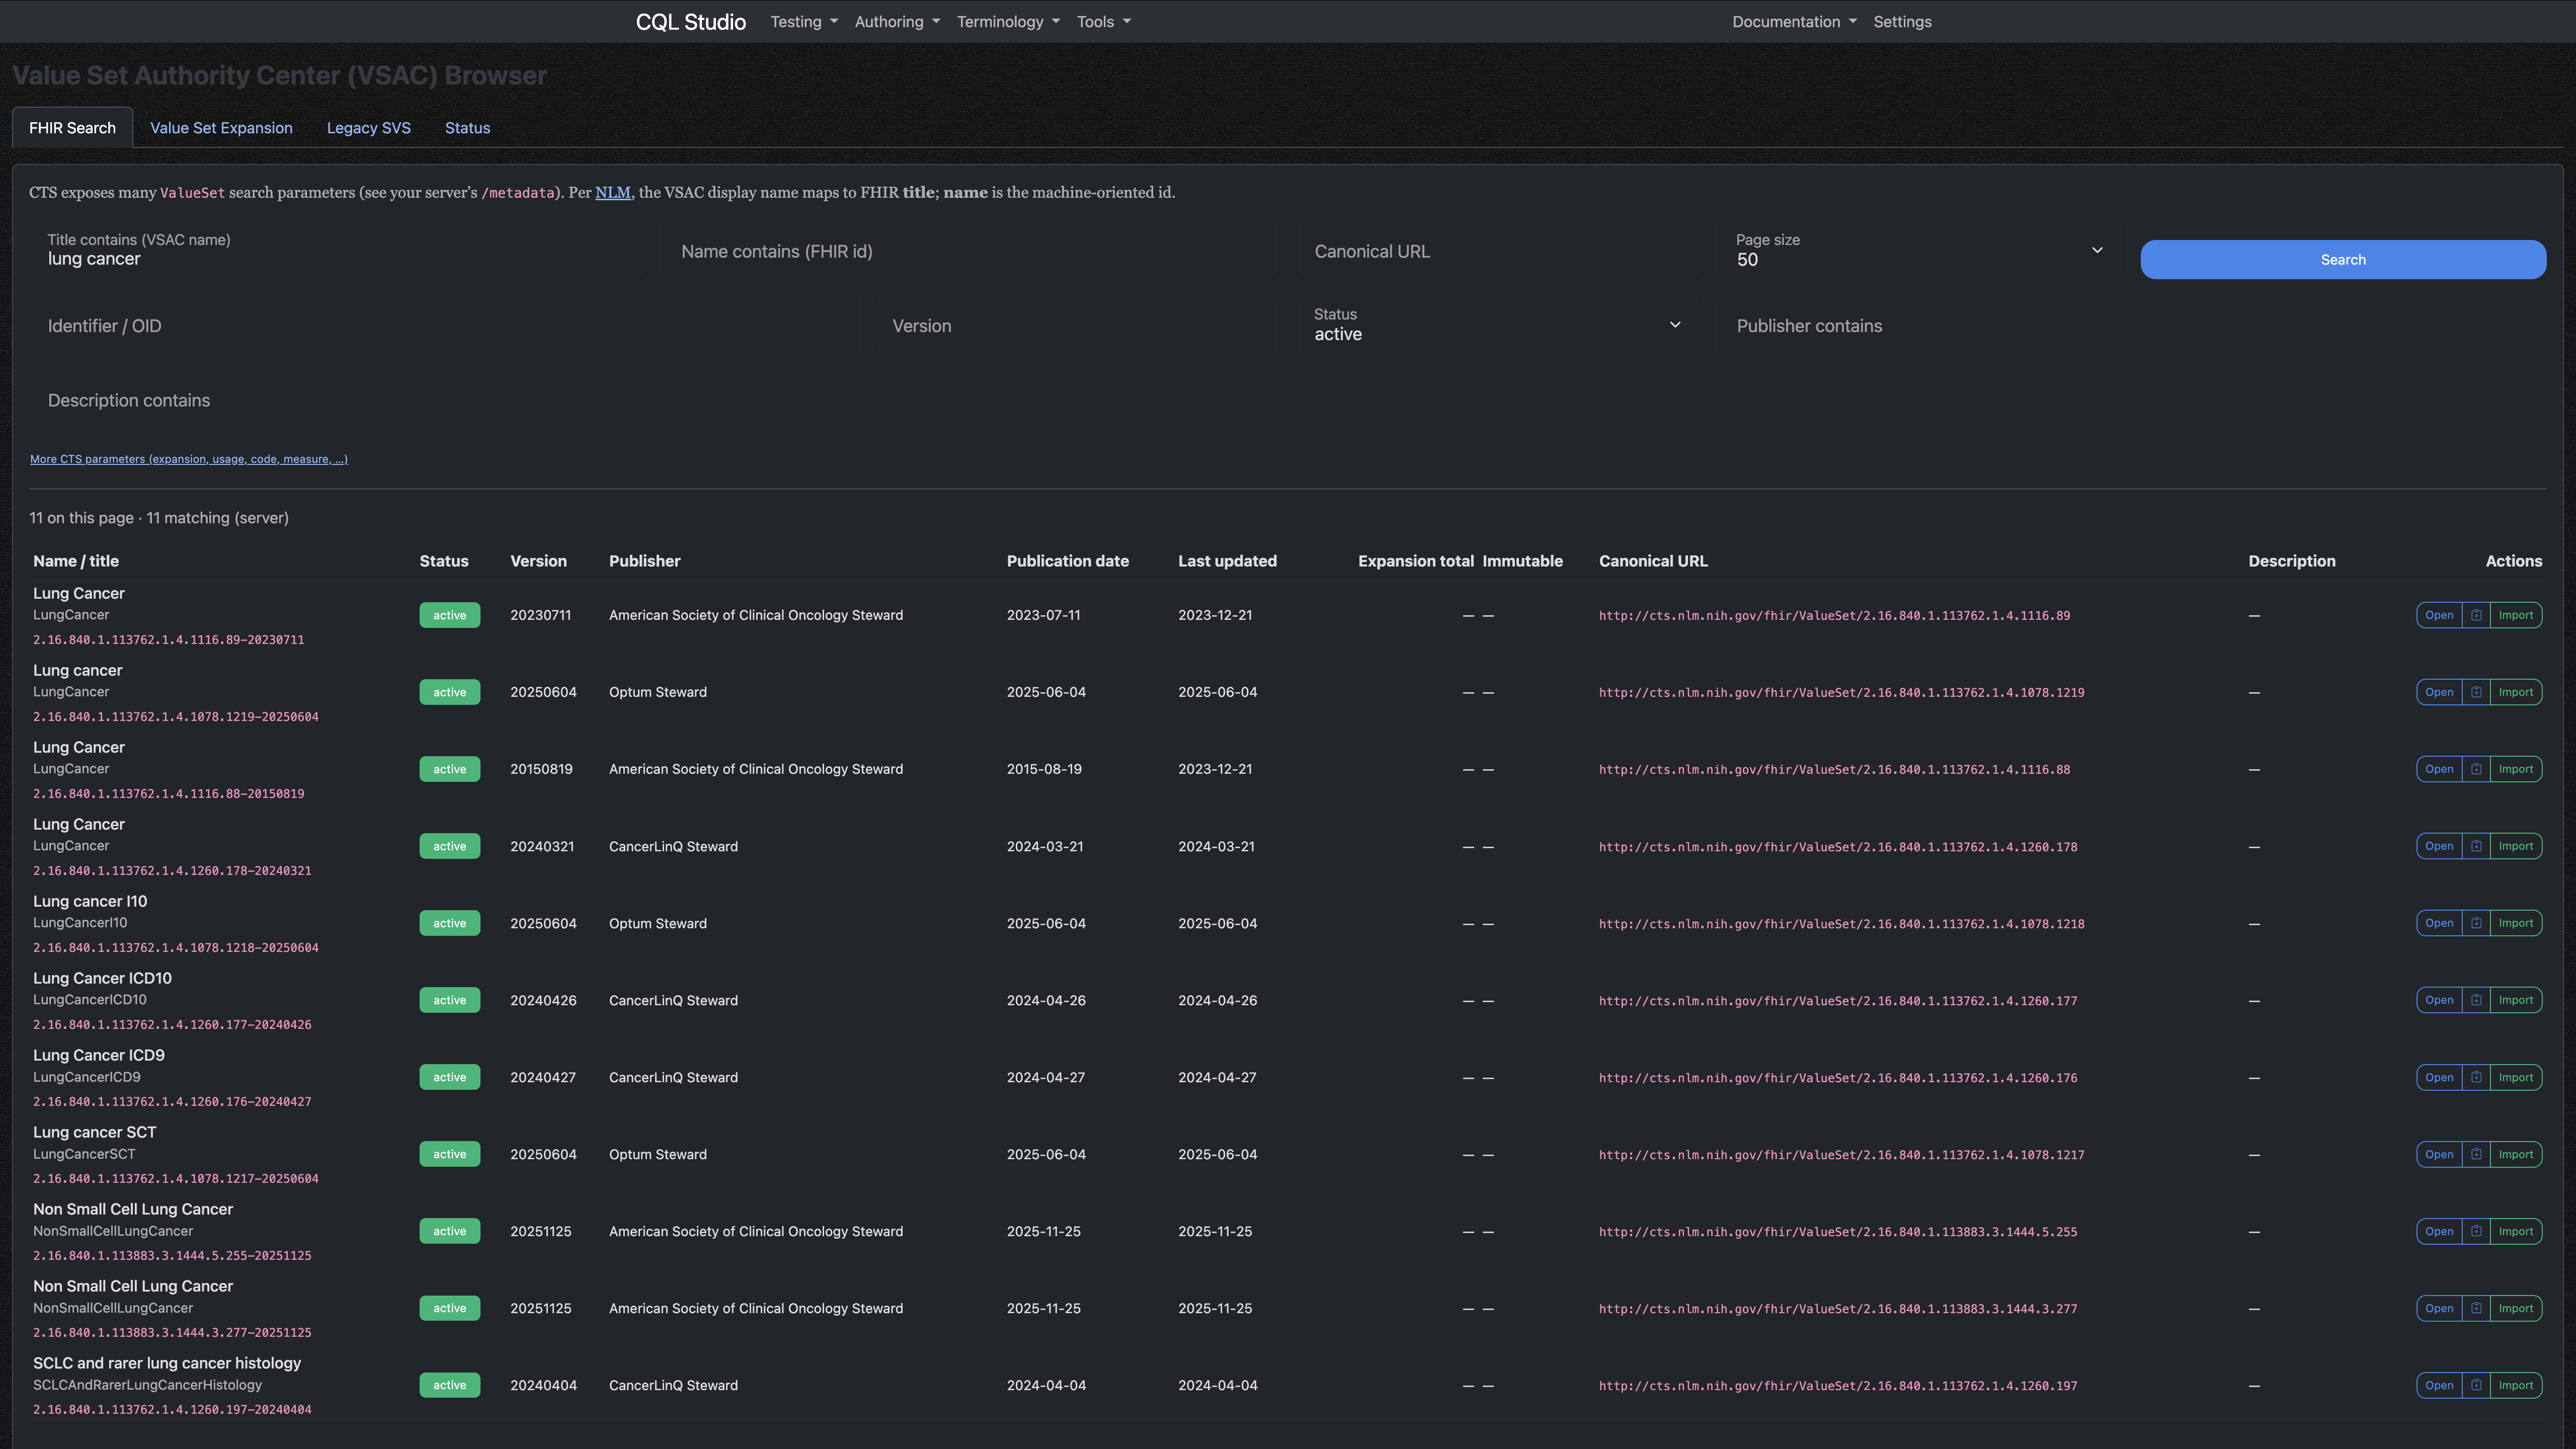Click clipboard icon in SCLC and rarer lung cancer row
The image size is (2576, 1449).
click(2476, 1385)
